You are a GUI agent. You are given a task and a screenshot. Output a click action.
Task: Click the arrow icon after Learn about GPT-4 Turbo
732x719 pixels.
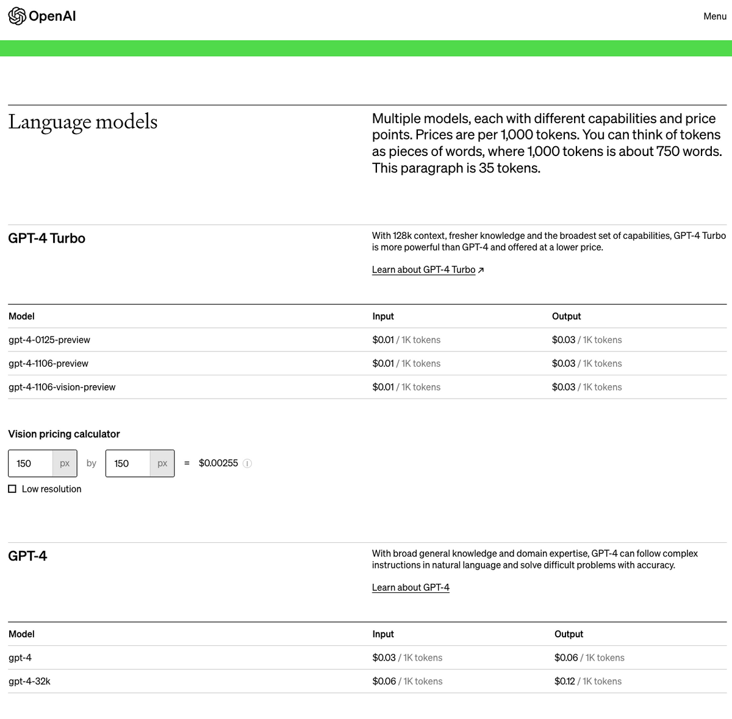pos(481,270)
